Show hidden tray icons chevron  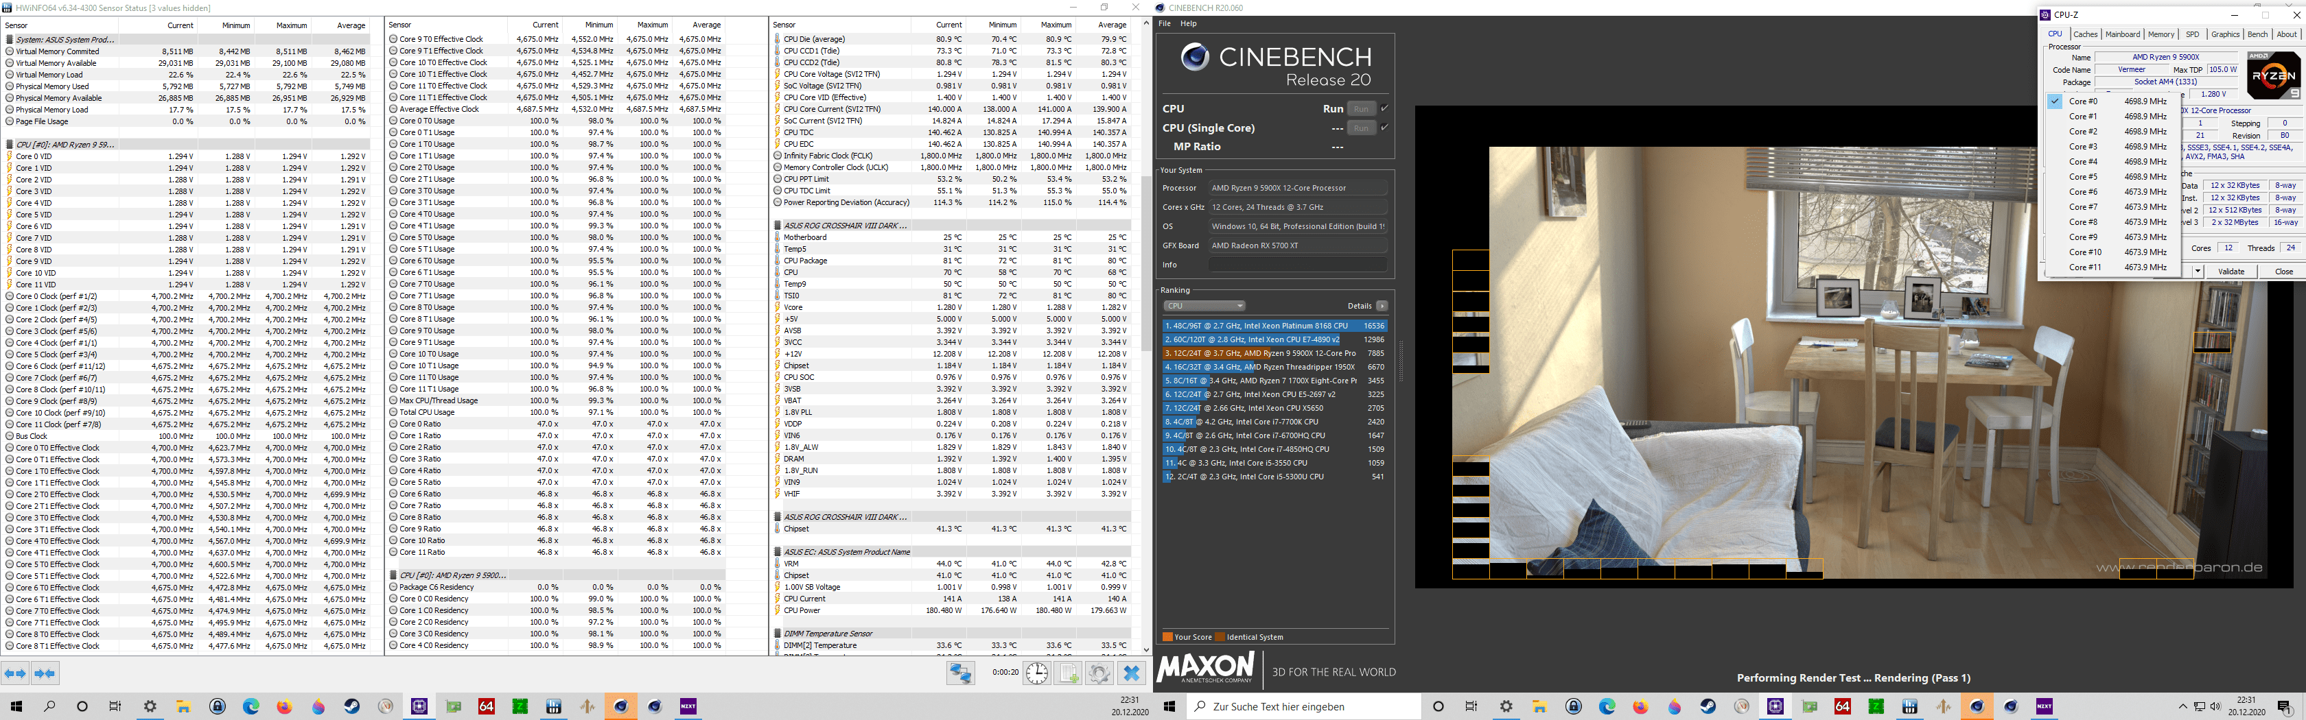point(2182,706)
